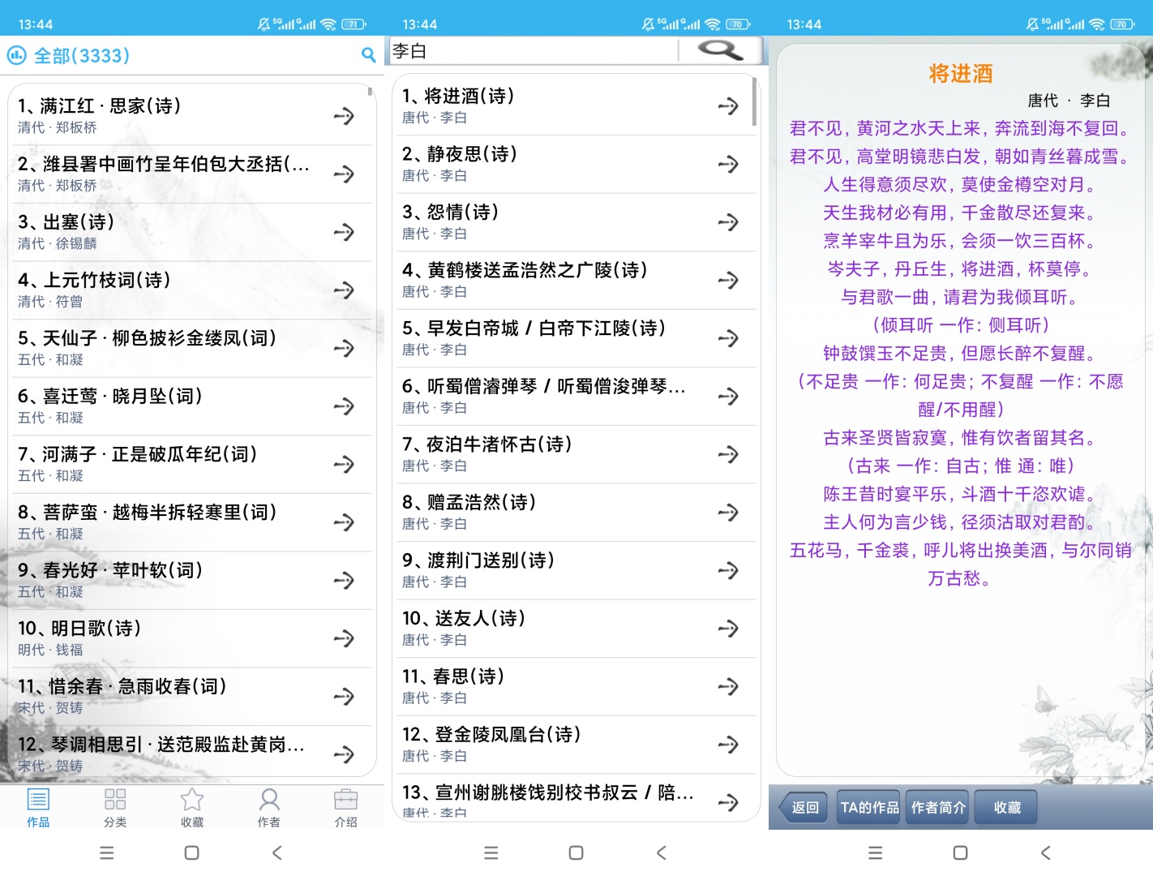1153x876 pixels.
Task: Open the 介绍 briefcase tab
Action: [x=346, y=807]
